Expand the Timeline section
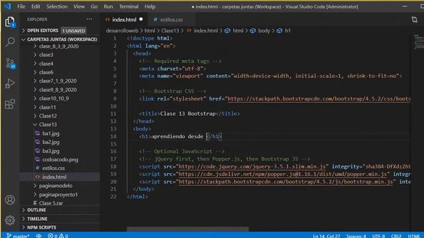Screen dimensions: 424x238 tap(60, 219)
